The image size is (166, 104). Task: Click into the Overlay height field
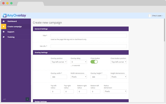[x=99, y=77]
